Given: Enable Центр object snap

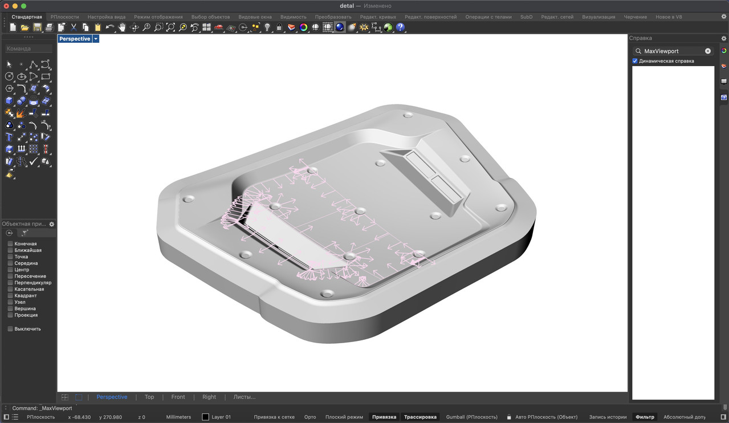Looking at the screenshot, I should (x=10, y=270).
